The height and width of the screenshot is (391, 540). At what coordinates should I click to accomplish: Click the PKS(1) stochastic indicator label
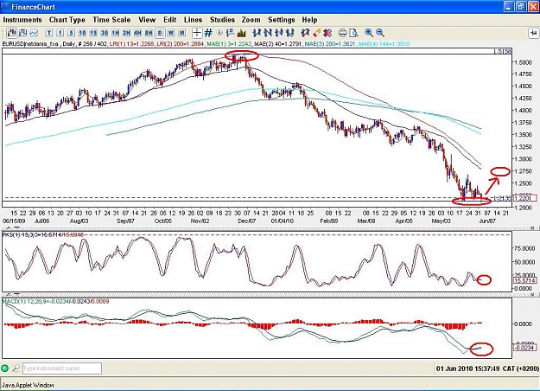[43, 234]
